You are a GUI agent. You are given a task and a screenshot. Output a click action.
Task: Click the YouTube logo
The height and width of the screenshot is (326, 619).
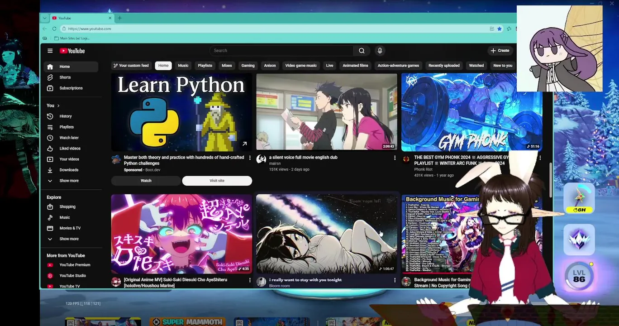[72, 51]
